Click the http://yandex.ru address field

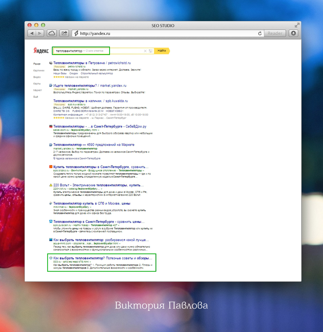point(168,33)
